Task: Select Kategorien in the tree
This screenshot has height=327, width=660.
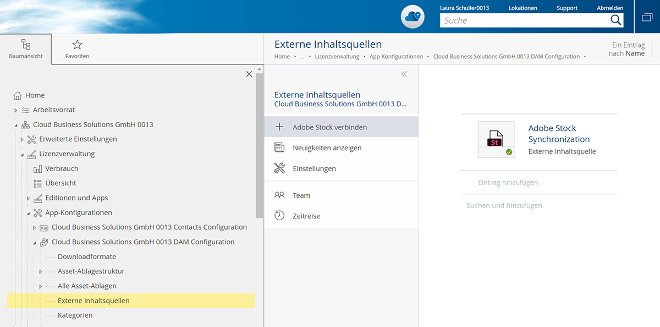Action: [75, 315]
